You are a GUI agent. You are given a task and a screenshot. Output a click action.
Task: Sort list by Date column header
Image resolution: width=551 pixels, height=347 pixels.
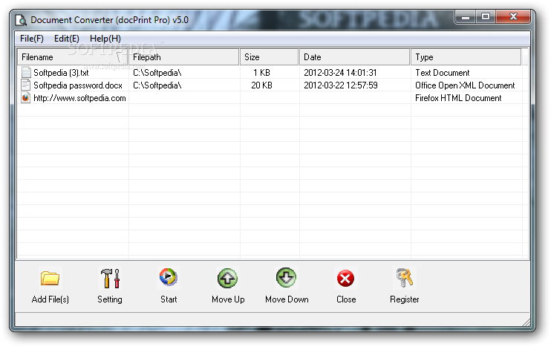click(x=354, y=57)
